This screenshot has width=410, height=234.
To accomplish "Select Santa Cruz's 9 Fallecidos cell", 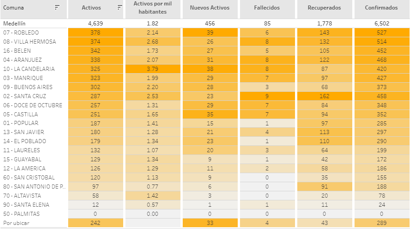I will [x=267, y=96].
